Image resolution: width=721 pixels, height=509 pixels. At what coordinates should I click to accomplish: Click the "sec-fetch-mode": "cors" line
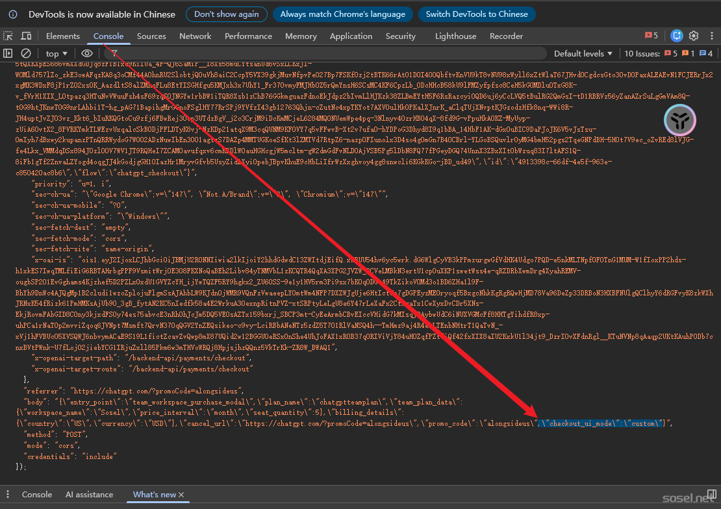coord(79,238)
